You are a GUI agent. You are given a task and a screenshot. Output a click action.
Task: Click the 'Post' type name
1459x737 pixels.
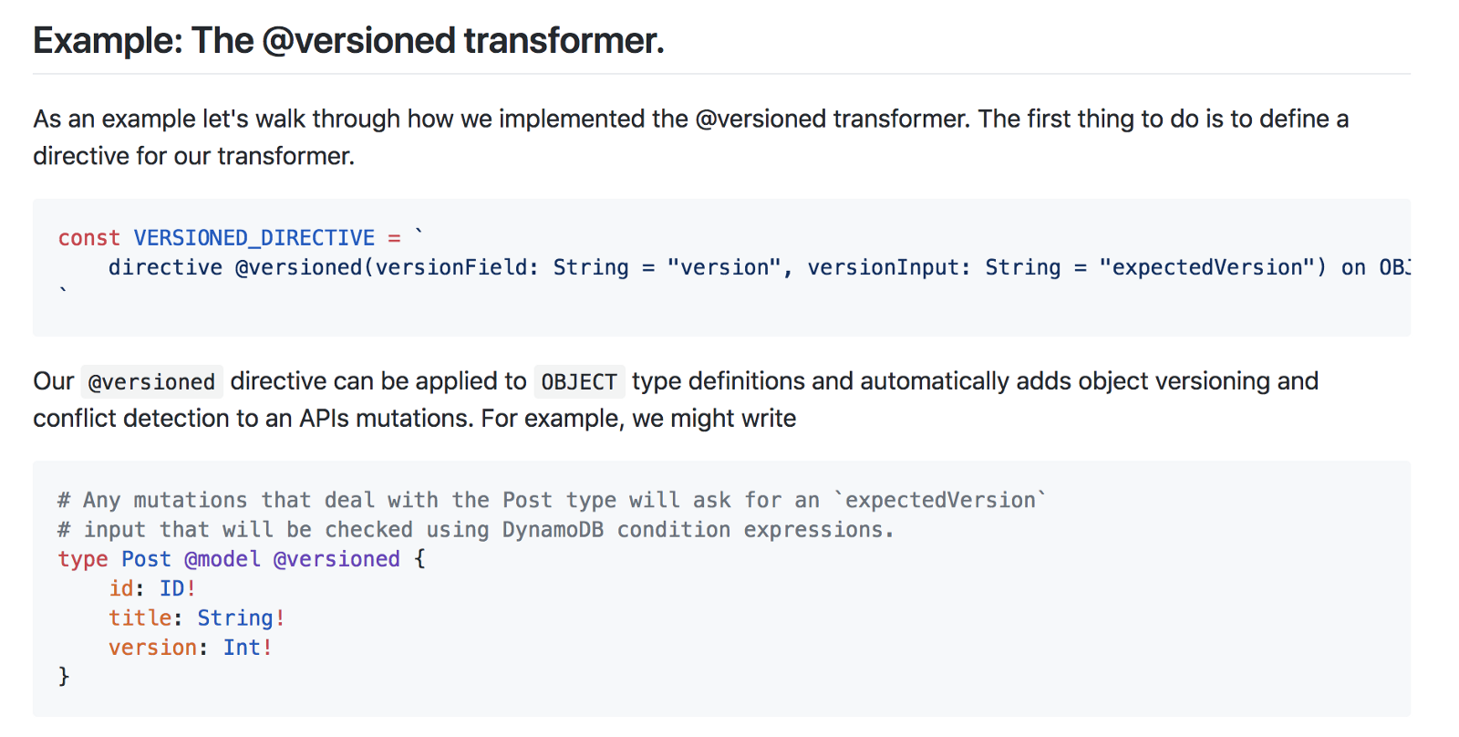click(x=146, y=559)
